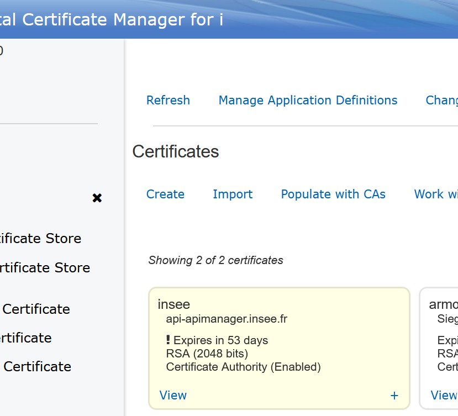Open View link on the armo certificate card

click(443, 396)
